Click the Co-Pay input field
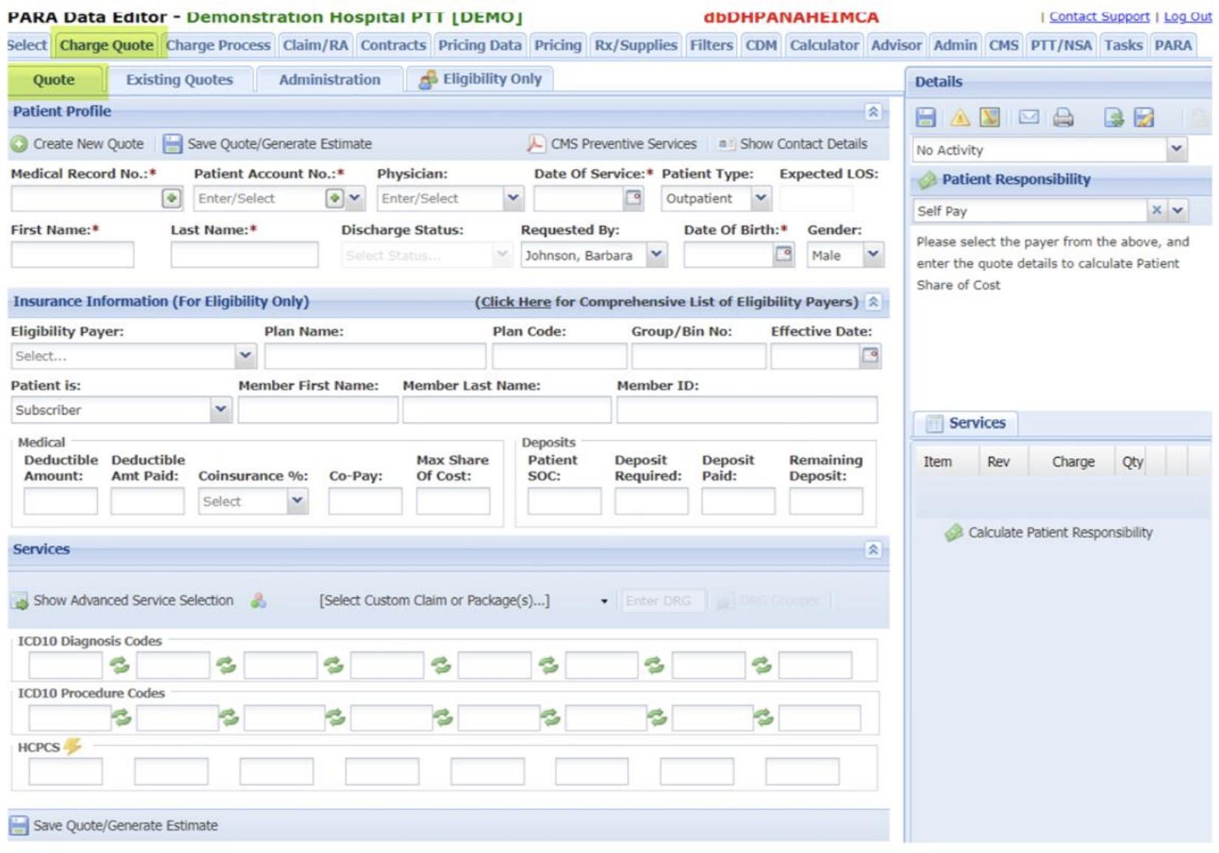Viewport: 1219px width, 853px height. point(366,501)
